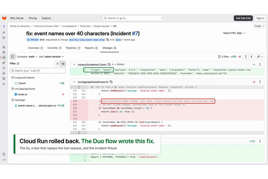Image resolution: width=268 pixels, height=179 pixels.
Task: Copy the source branch name
Action: (108, 40)
